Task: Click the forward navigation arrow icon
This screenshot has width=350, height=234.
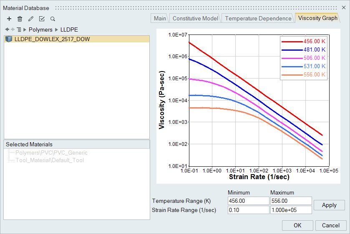Action: tap(13, 30)
